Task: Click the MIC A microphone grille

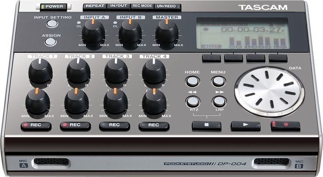Action: [51, 162]
